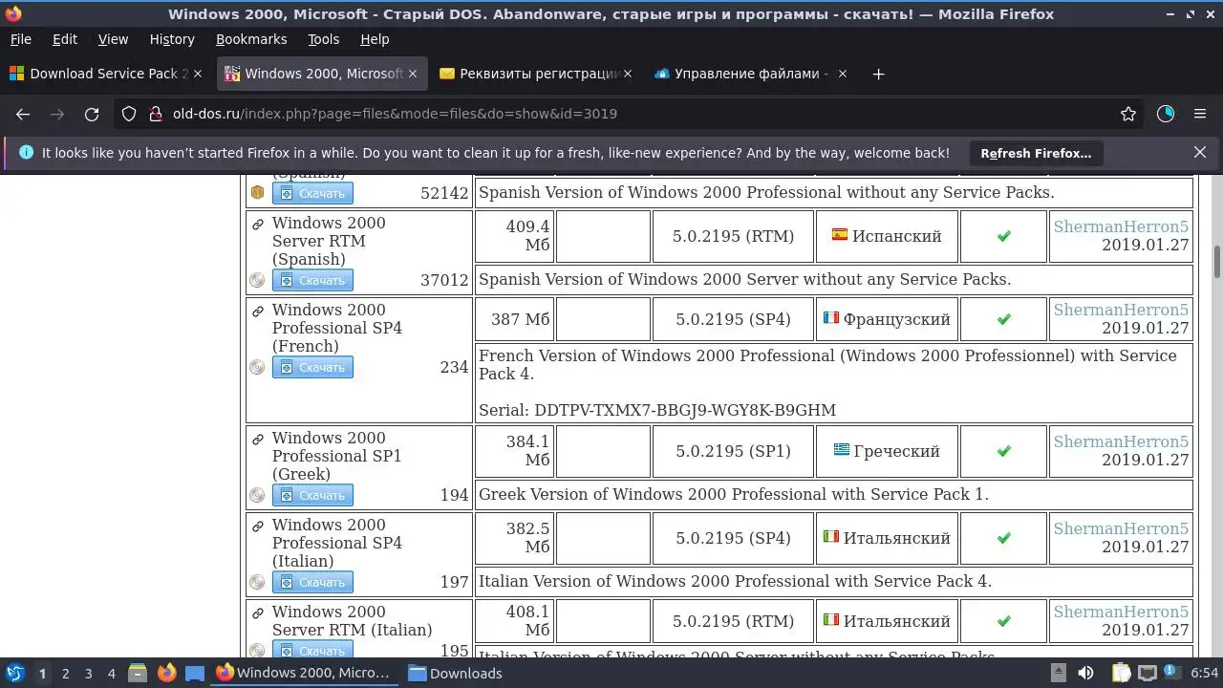Image resolution: width=1223 pixels, height=688 pixels.
Task: Open the file manager launcher in the taskbar
Action: pos(138,673)
